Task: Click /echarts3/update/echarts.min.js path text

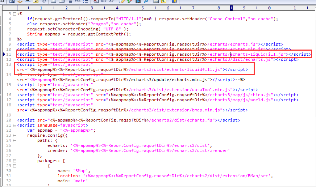Action: click(168, 80)
